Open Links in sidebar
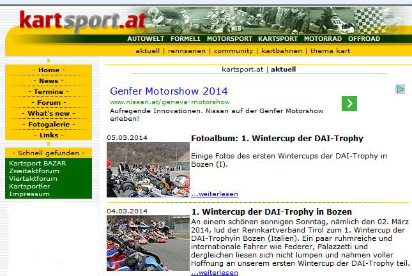Image resolution: width=412 pixels, height=276 pixels. [x=49, y=135]
